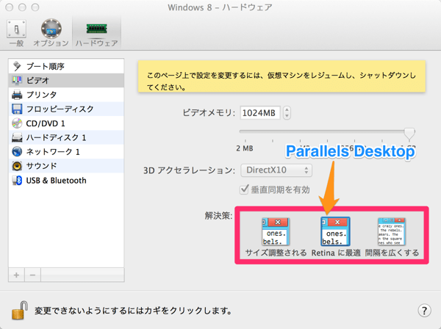Click the プリンタ printer icon
441x329 pixels.
click(x=17, y=95)
